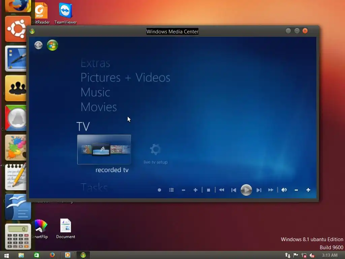Open the guide list icon in transport bar
The image size is (345, 259).
click(171, 190)
